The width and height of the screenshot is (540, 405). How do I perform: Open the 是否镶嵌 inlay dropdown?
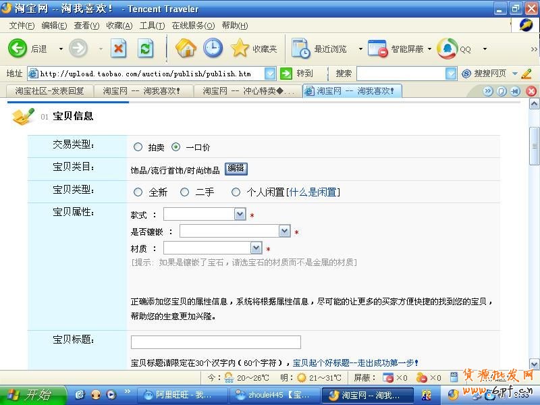click(284, 232)
